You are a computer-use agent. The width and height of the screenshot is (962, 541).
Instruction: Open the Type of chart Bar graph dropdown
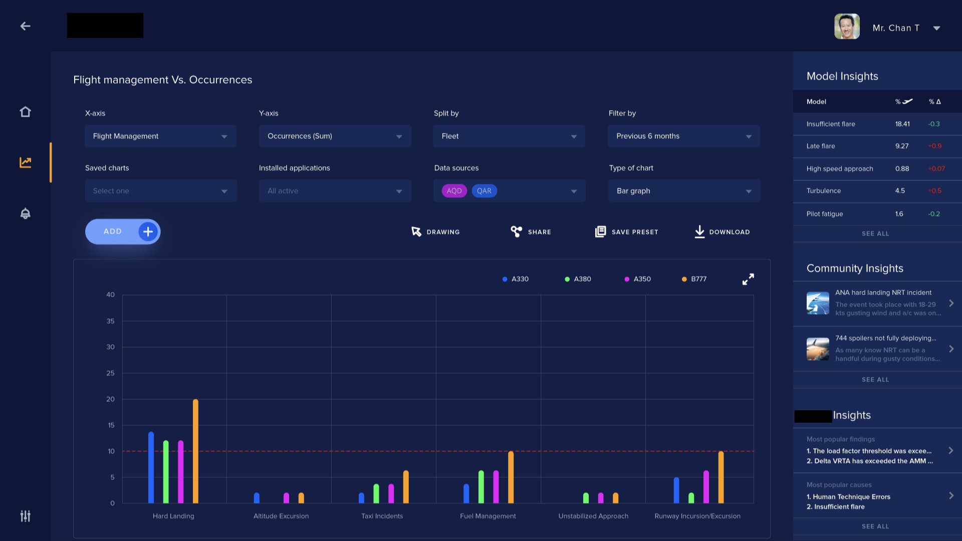(x=684, y=191)
